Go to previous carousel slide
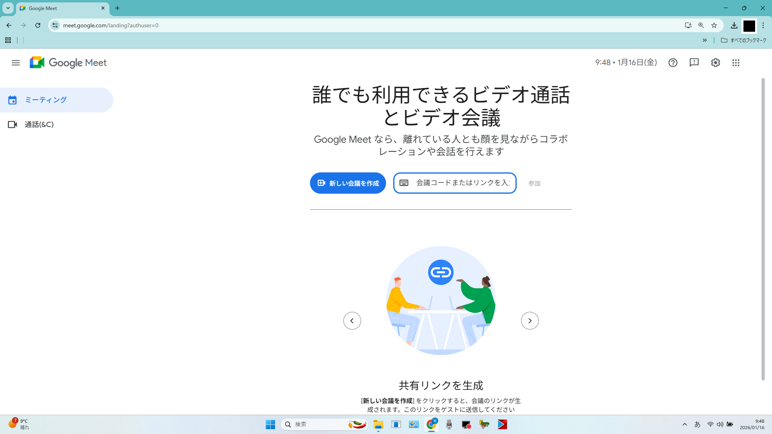 coord(352,321)
